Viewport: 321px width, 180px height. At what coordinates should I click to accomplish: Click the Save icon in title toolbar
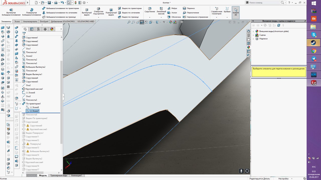pyautogui.click(x=49, y=2)
